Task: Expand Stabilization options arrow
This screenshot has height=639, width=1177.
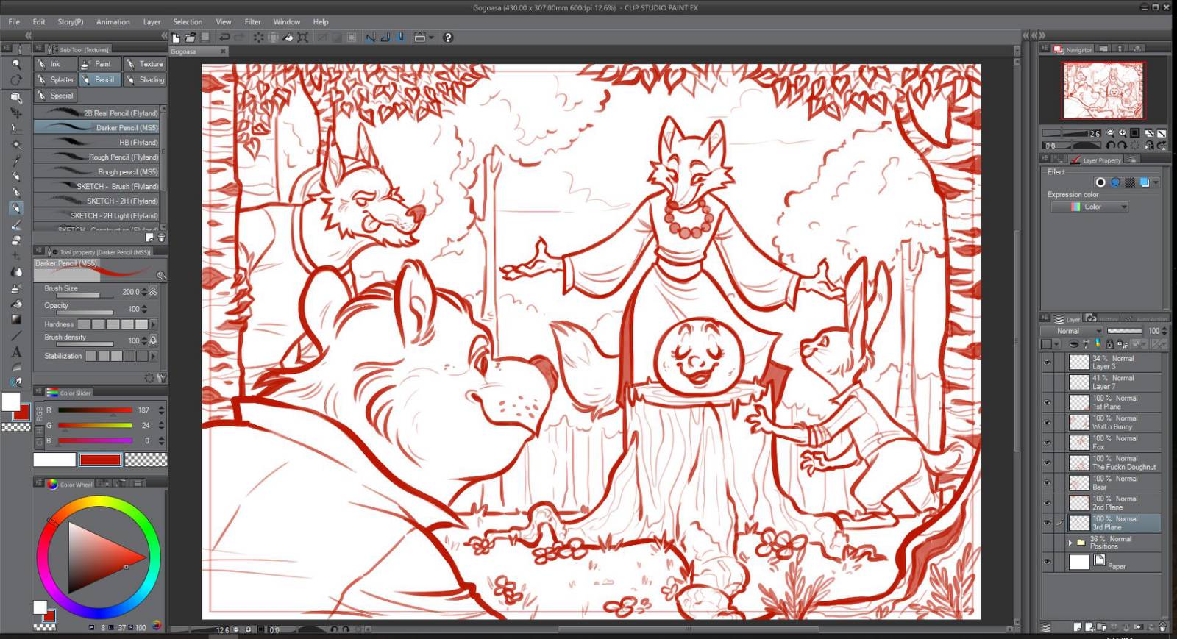Action: click(154, 356)
